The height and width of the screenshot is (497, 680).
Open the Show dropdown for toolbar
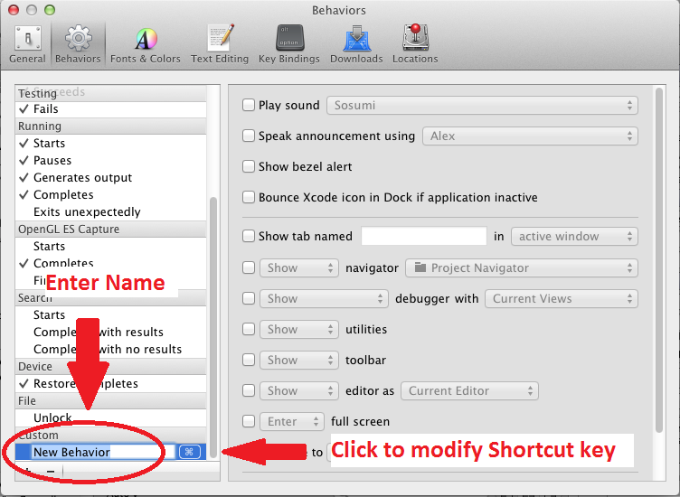point(298,360)
